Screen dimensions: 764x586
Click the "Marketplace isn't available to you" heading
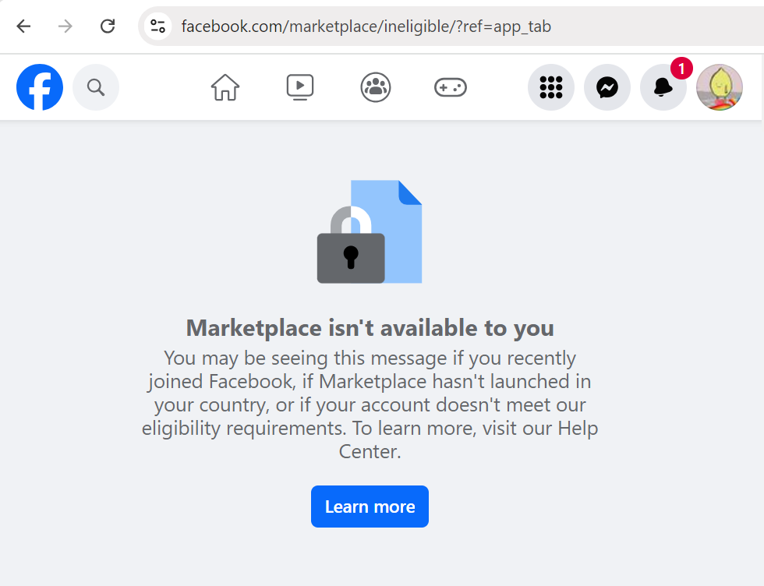pos(370,328)
